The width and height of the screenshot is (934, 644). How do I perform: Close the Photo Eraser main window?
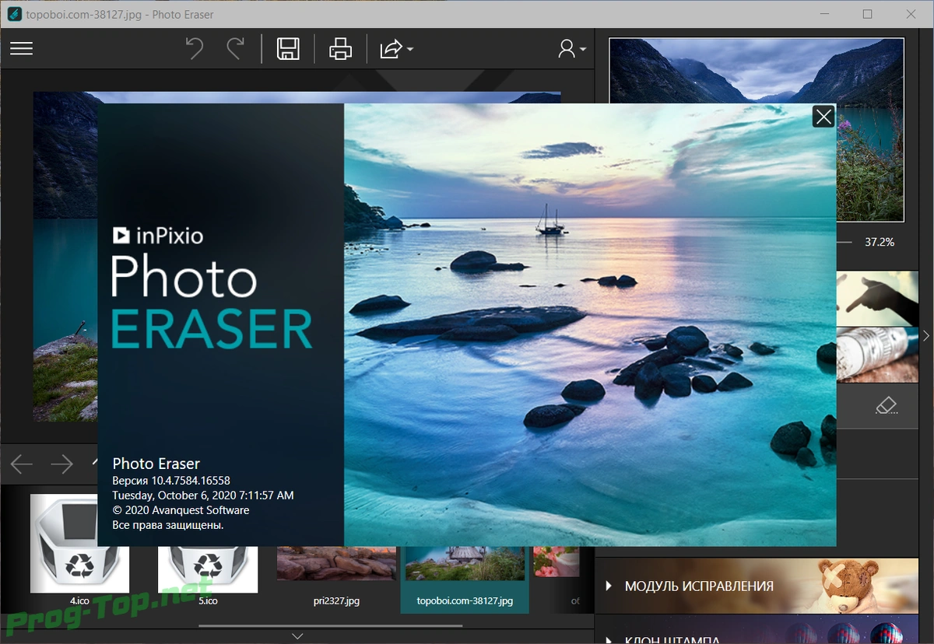[x=911, y=14]
